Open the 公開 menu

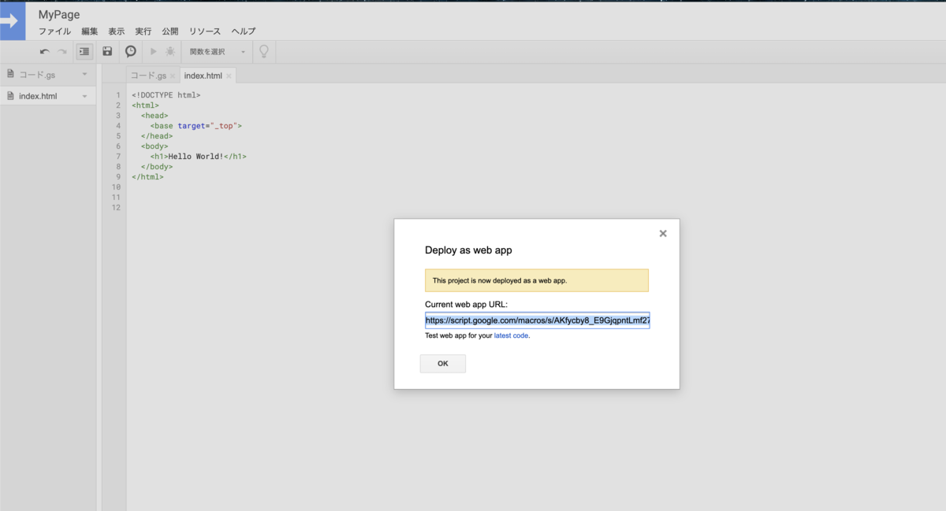(170, 31)
